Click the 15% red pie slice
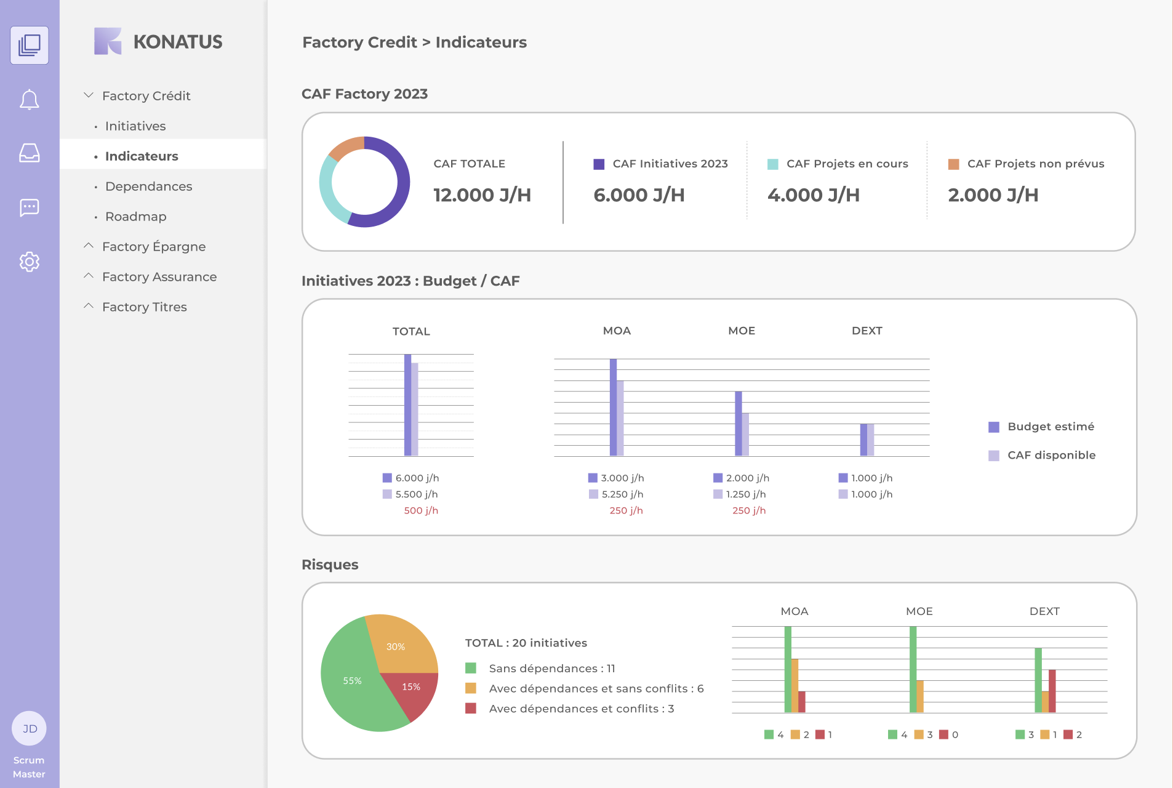This screenshot has height=788, width=1173. click(x=411, y=687)
